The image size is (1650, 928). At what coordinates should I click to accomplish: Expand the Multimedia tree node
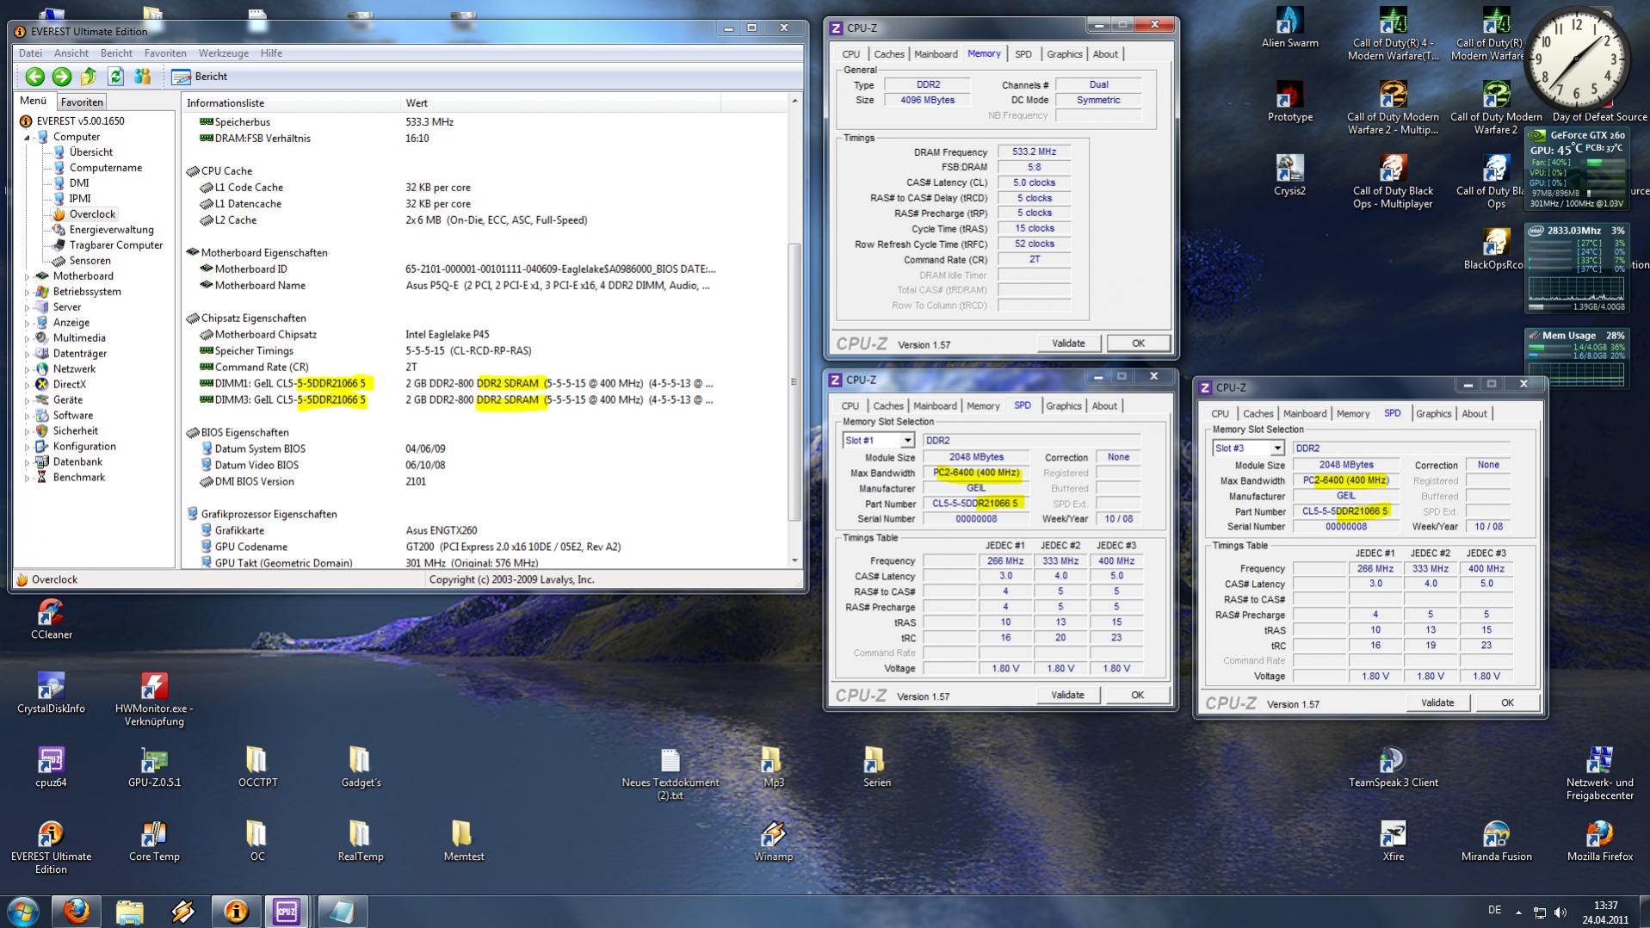tap(27, 338)
